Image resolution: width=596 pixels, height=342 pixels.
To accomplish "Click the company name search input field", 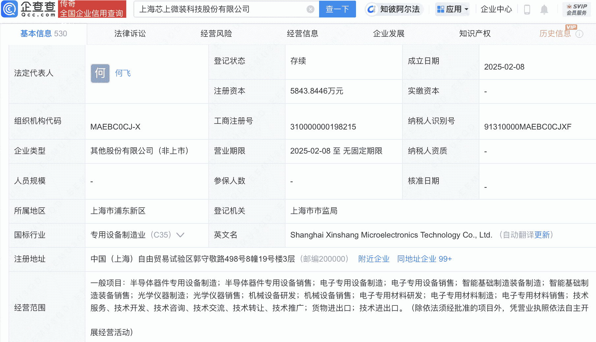I will 224,9.
